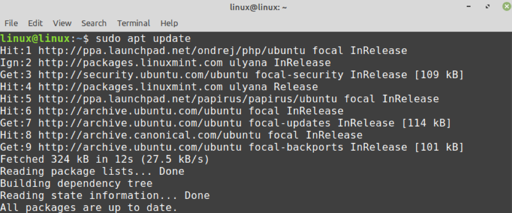
Task: Minimize the terminal window
Action: pos(468,7)
